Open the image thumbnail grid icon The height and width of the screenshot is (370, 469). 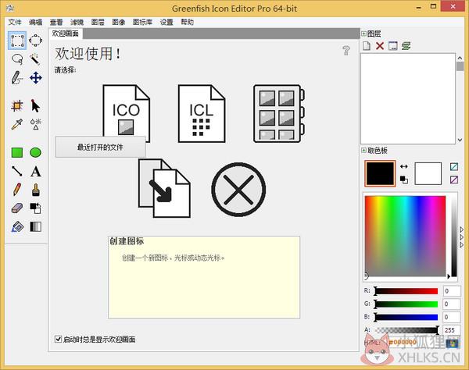pyautogui.click(x=279, y=113)
